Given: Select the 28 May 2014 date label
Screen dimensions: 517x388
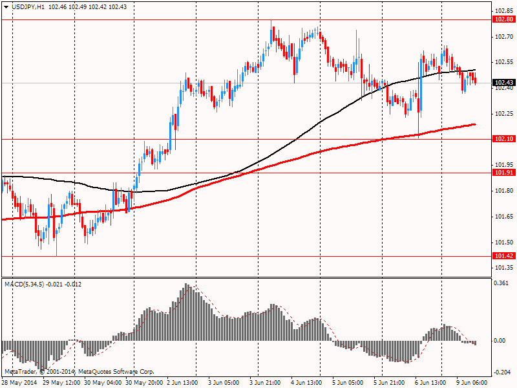Looking at the screenshot, I should 20,383.
